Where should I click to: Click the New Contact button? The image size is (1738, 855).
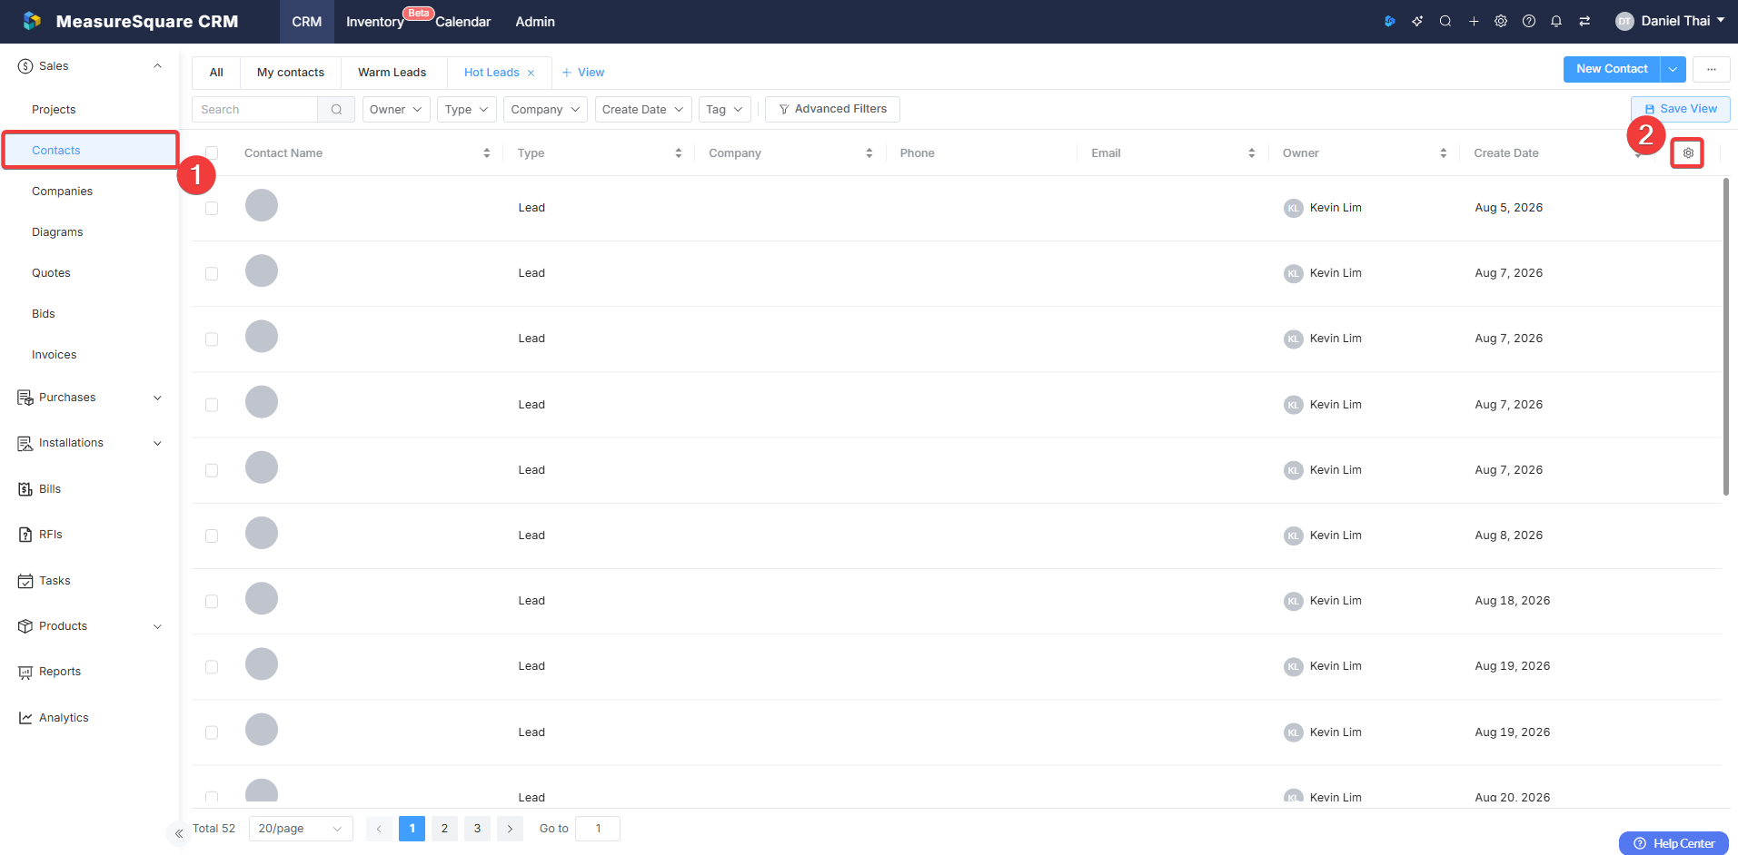point(1612,69)
